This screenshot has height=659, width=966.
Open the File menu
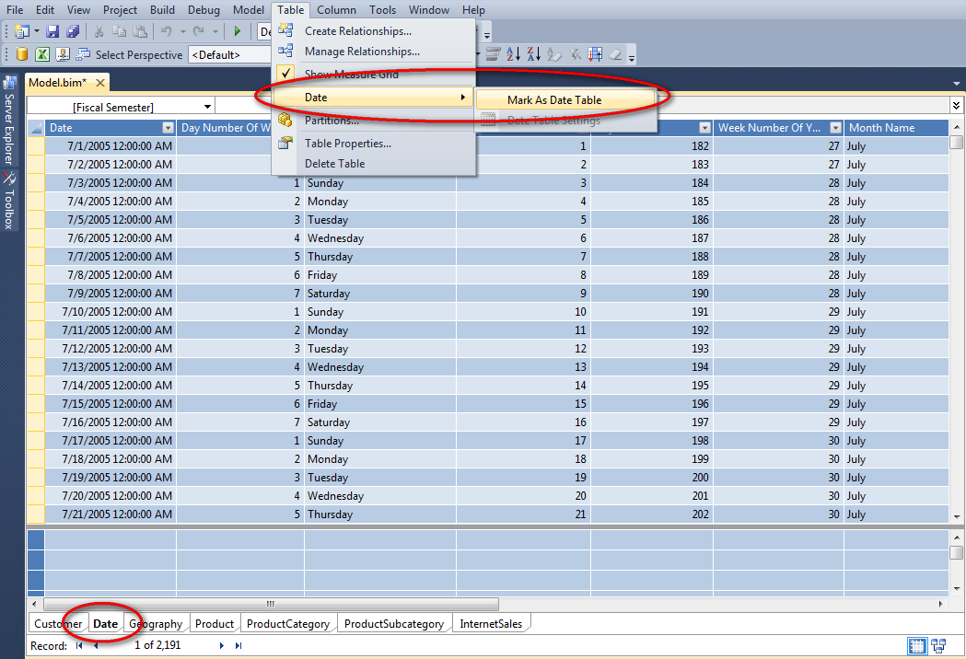[15, 10]
